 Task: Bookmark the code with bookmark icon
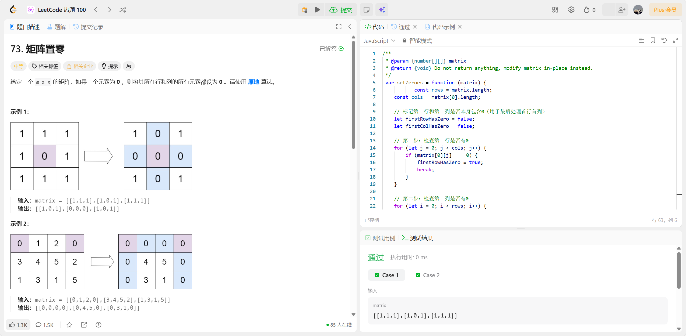(653, 41)
